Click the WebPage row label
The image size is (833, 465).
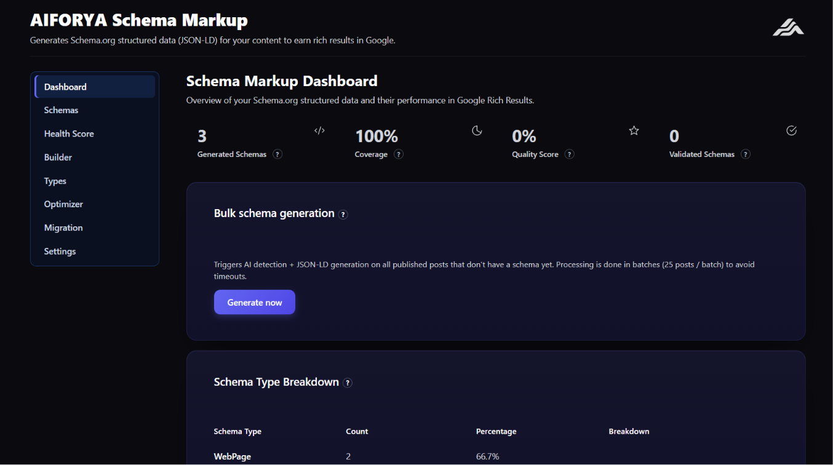[233, 456]
